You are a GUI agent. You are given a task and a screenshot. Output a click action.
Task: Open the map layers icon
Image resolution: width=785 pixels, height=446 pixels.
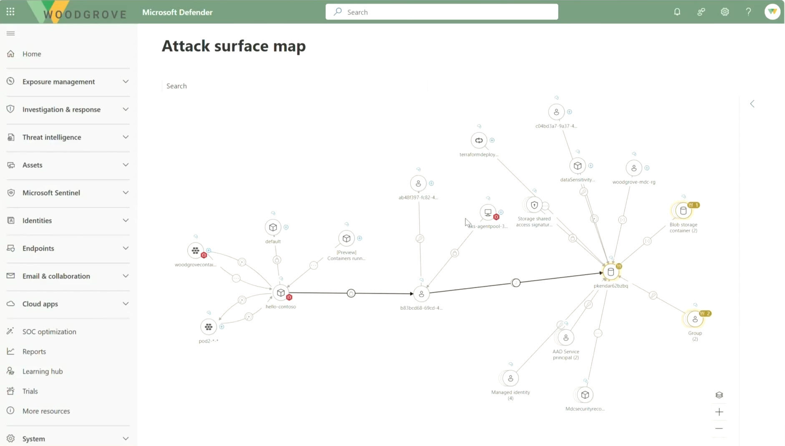(x=719, y=395)
